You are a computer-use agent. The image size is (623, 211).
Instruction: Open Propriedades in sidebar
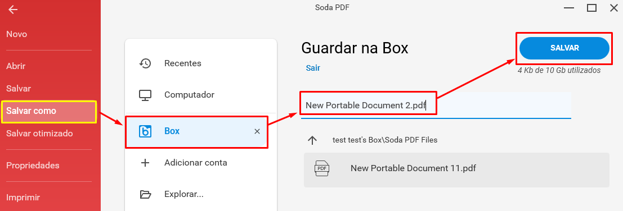pos(33,166)
